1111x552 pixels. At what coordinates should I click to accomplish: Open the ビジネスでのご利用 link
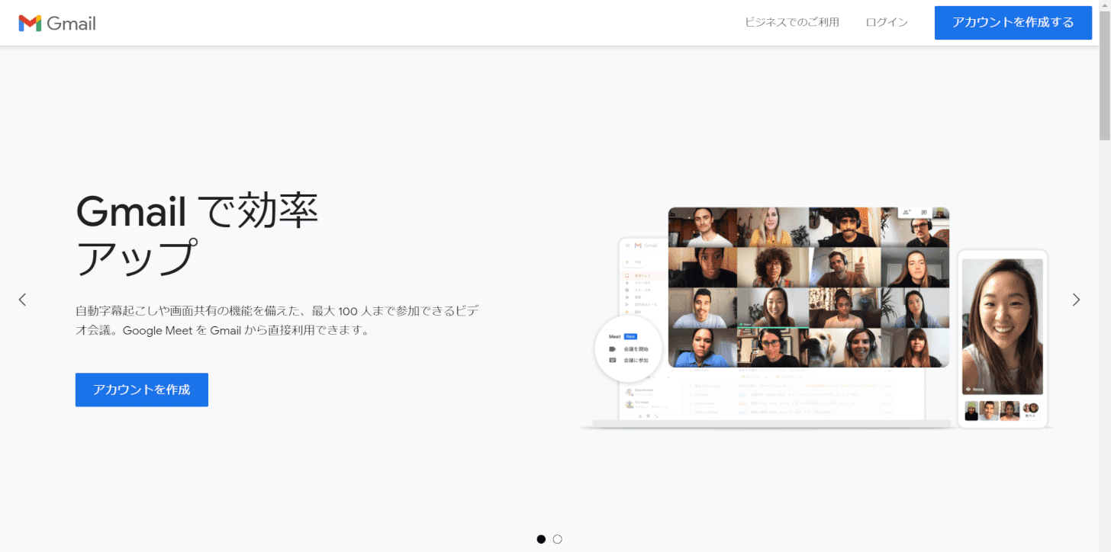(792, 22)
